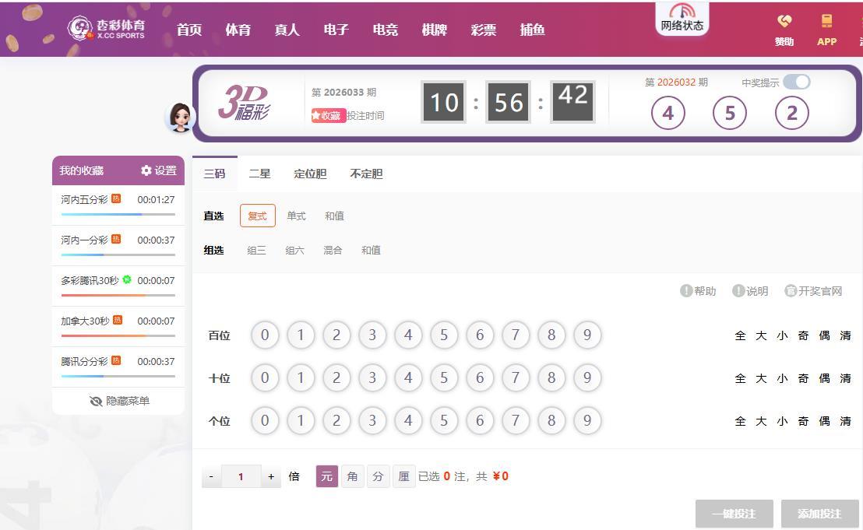Select 组六 group play type
Image resolution: width=863 pixels, height=530 pixels.
[295, 250]
